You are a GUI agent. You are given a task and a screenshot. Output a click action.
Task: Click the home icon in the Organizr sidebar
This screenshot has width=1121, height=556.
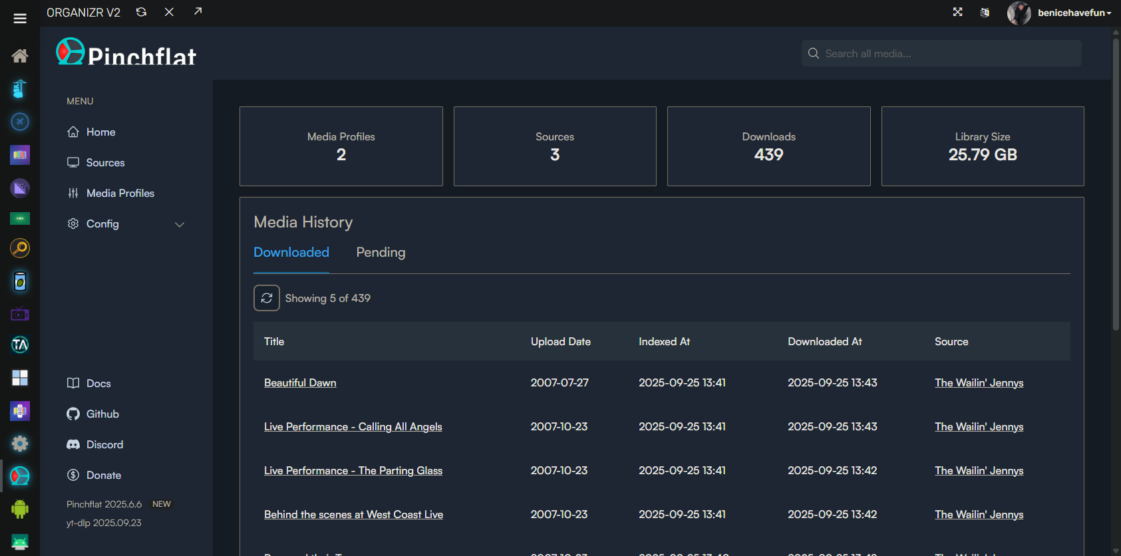(x=20, y=56)
